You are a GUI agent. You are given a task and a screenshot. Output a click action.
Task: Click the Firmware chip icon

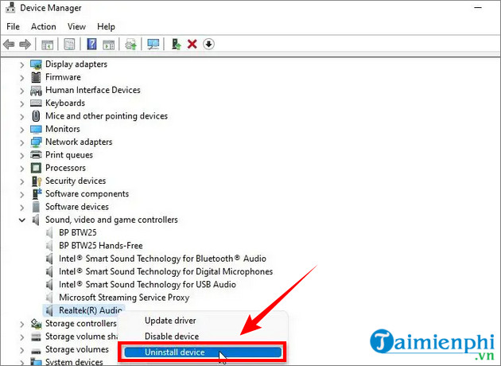(36, 77)
